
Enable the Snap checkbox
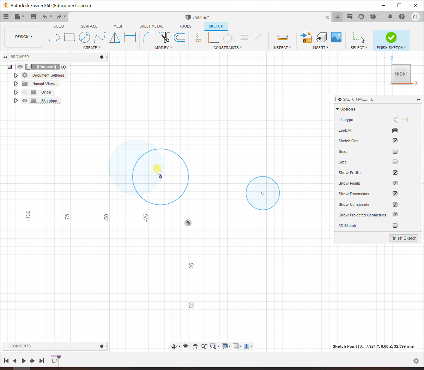coord(395,151)
